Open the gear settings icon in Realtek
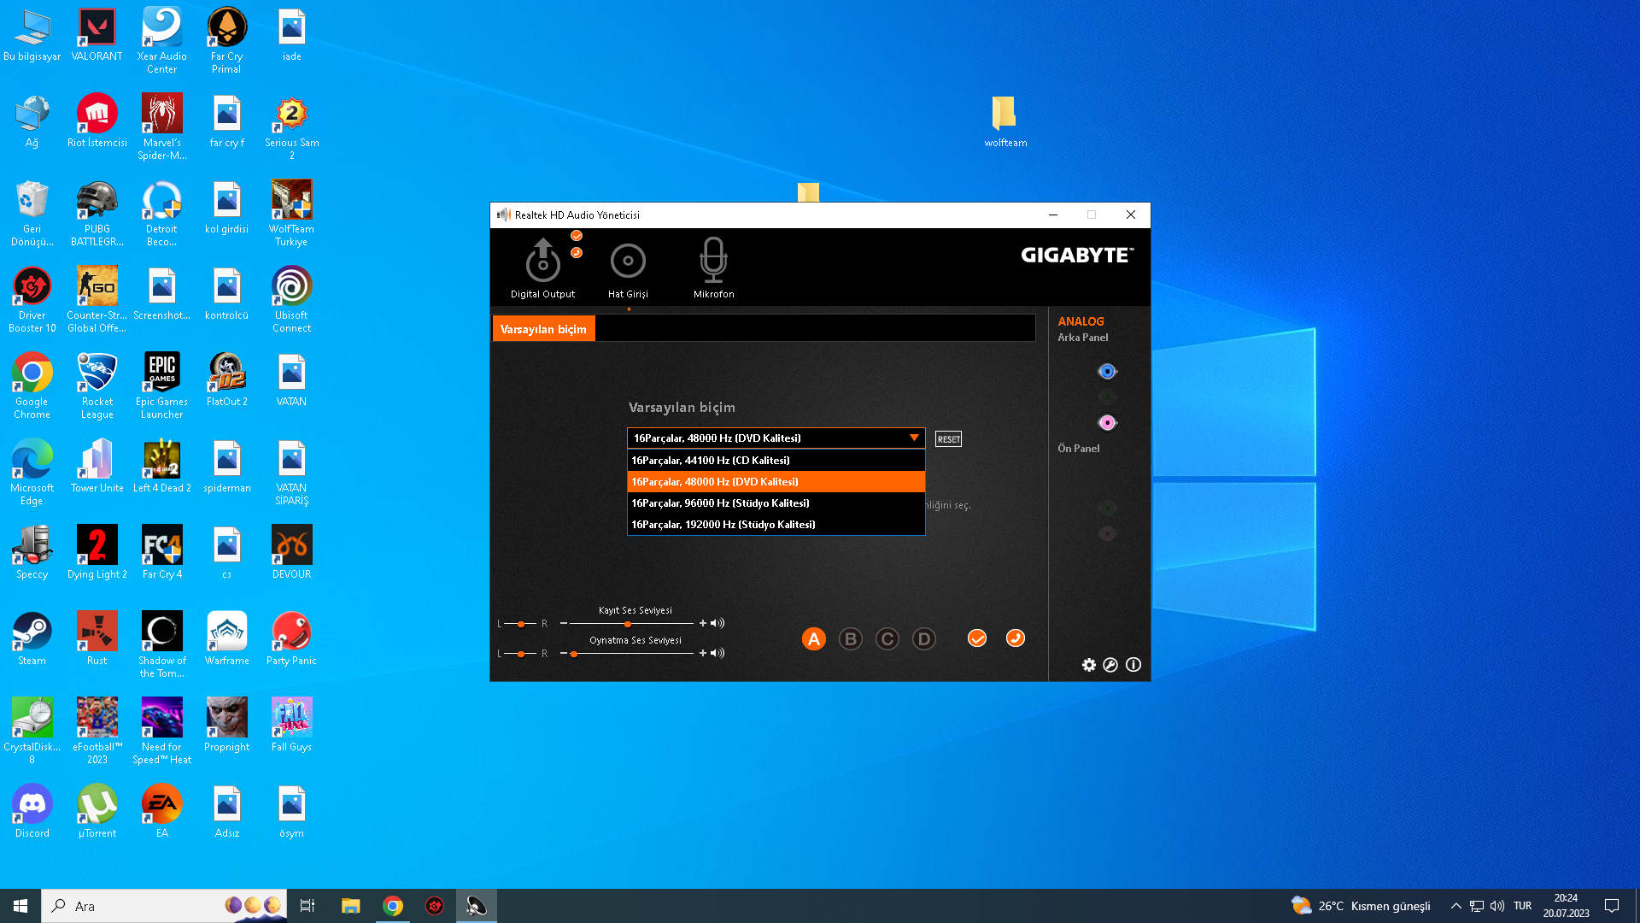Image resolution: width=1640 pixels, height=923 pixels. (x=1089, y=664)
